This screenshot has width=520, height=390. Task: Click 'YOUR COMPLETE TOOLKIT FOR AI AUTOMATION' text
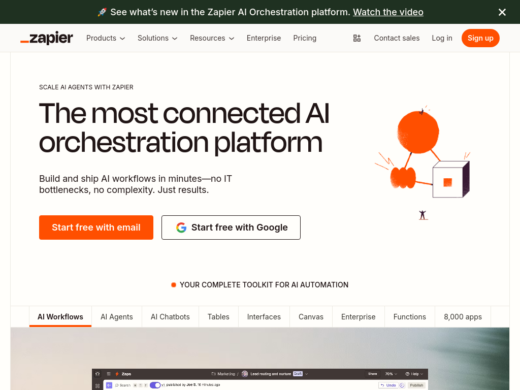[x=264, y=285]
